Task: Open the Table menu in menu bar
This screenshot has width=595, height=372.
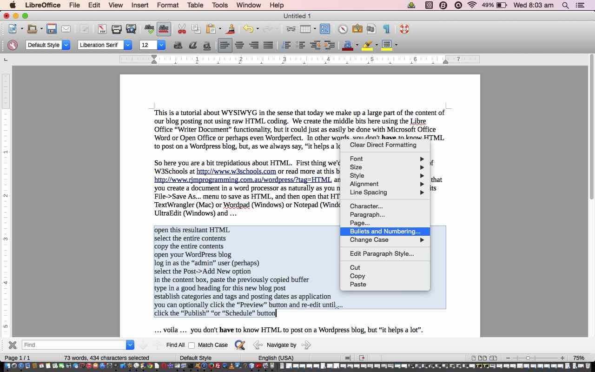Action: coord(195,5)
